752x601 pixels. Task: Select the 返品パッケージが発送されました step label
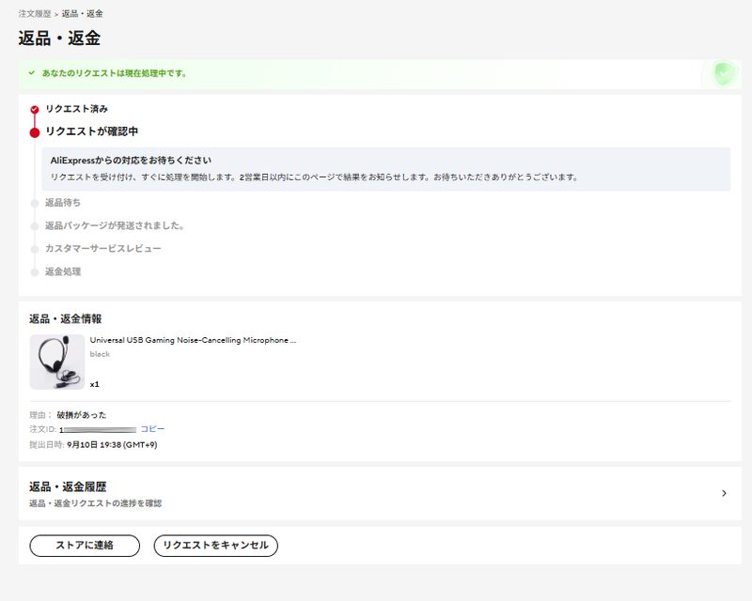click(x=115, y=225)
